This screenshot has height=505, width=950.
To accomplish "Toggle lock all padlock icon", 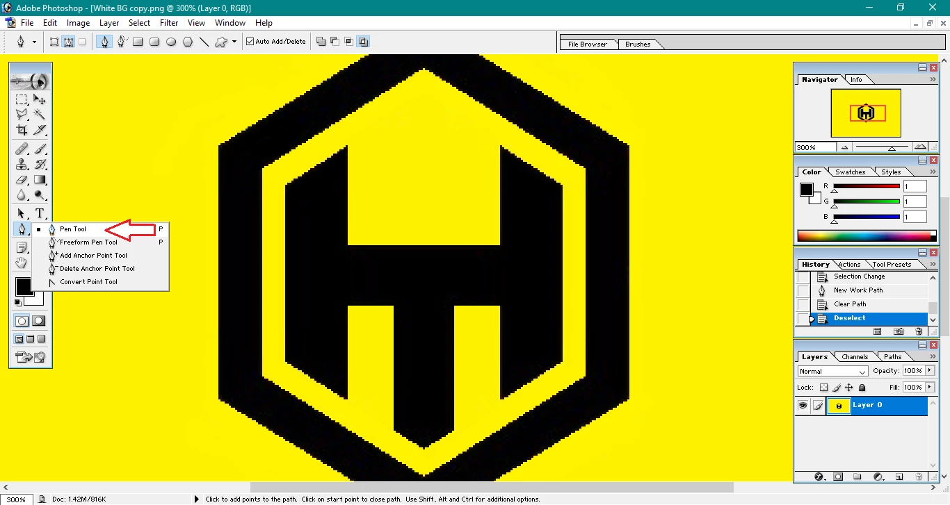I will pyautogui.click(x=862, y=388).
